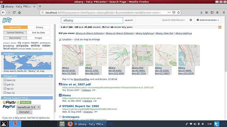This screenshot has height=127, width=227.
Task: Open the NYSARC Report for 1980 result
Action: pyautogui.click(x=81, y=106)
